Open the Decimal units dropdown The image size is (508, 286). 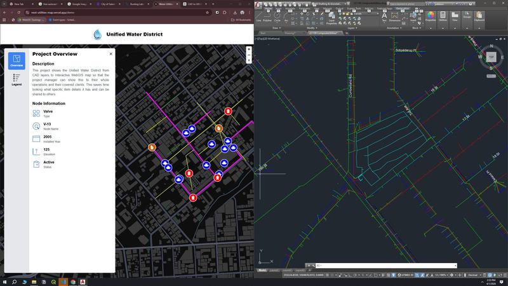pos(474,275)
